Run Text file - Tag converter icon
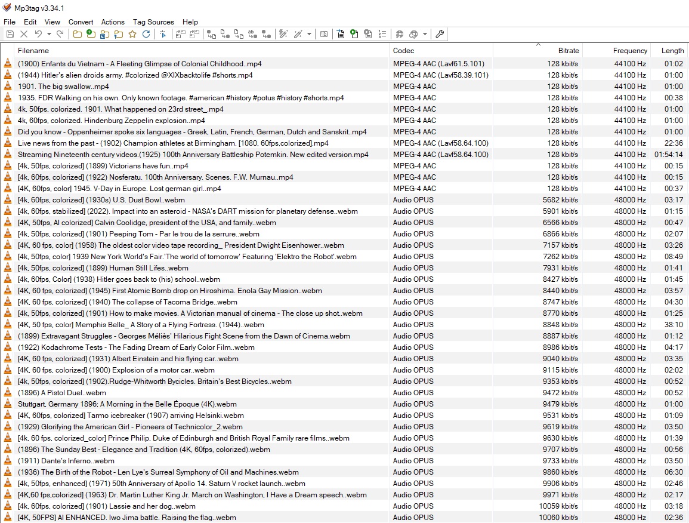Viewport: 689px width, 523px height. (253, 34)
